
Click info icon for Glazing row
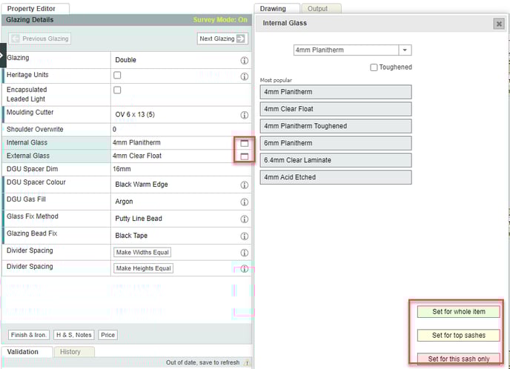pos(244,60)
